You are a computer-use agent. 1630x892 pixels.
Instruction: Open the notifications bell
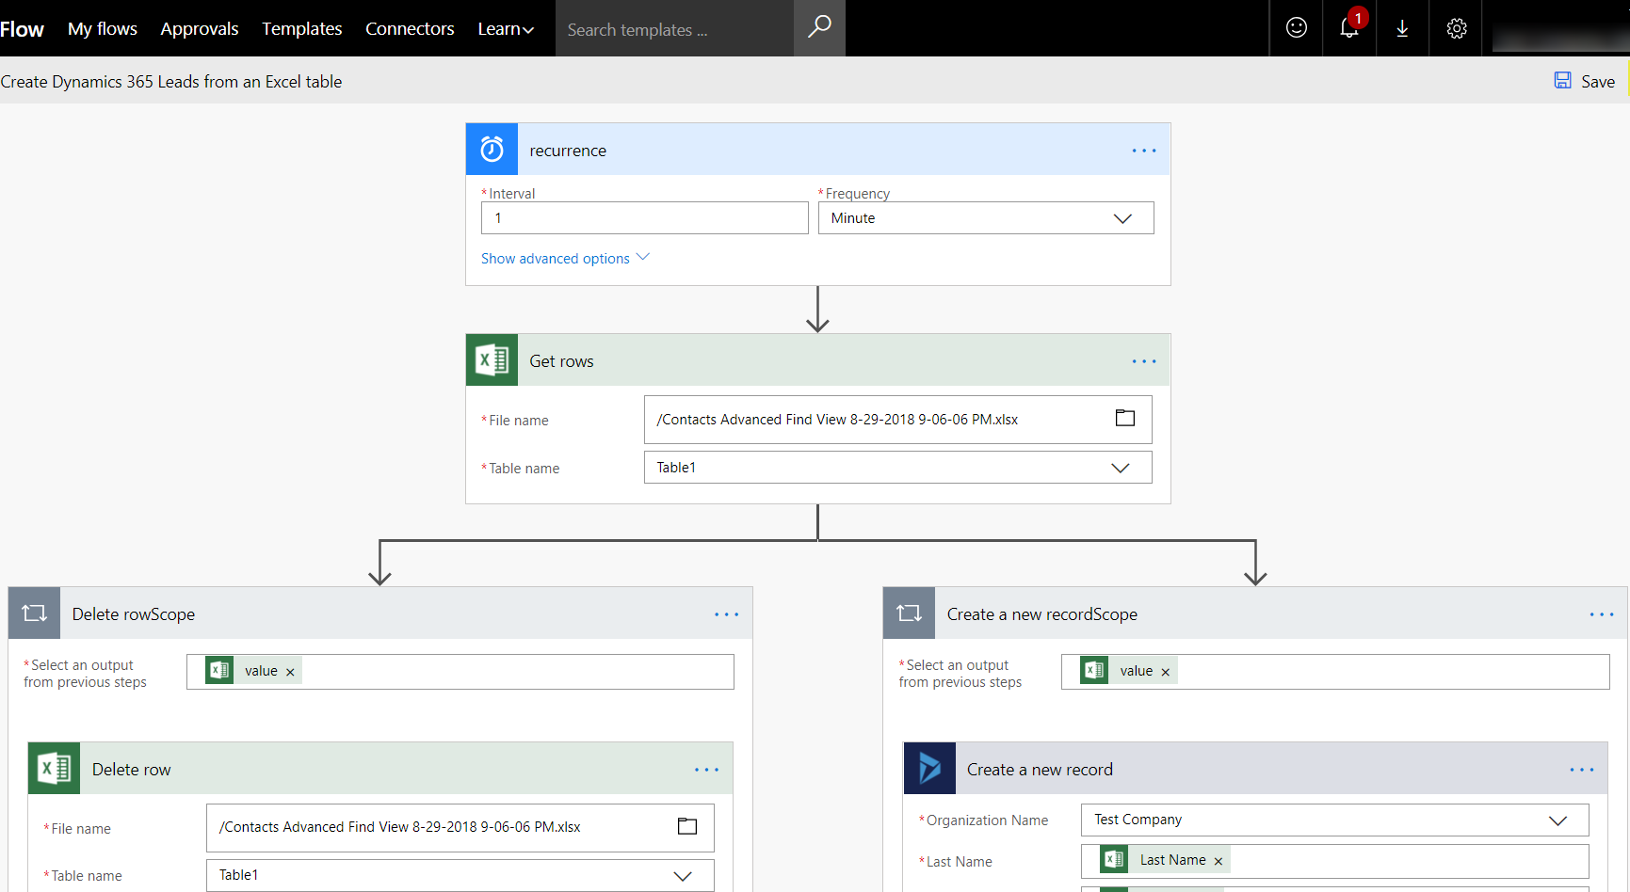click(x=1349, y=28)
